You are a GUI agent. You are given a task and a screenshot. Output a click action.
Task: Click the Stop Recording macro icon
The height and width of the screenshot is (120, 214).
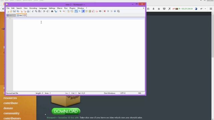108,11
